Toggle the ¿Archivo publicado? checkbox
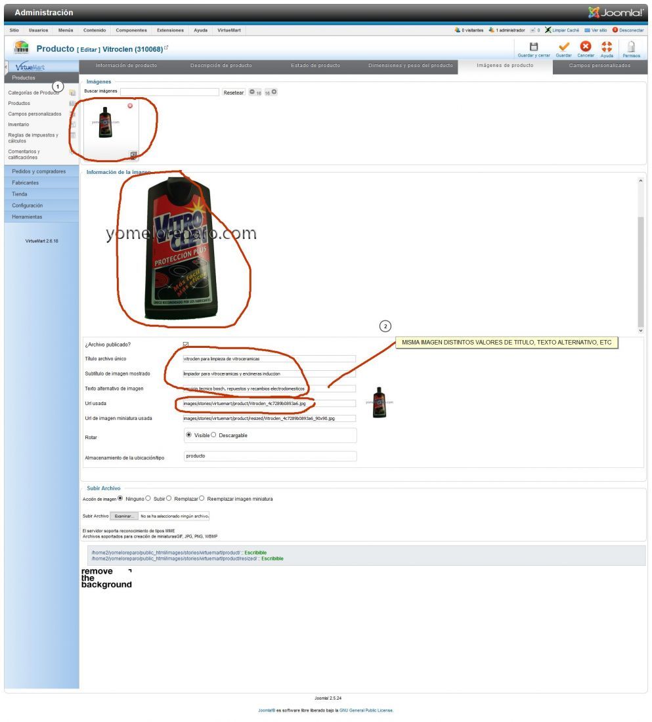Screen dimensions: 652x722 186,345
